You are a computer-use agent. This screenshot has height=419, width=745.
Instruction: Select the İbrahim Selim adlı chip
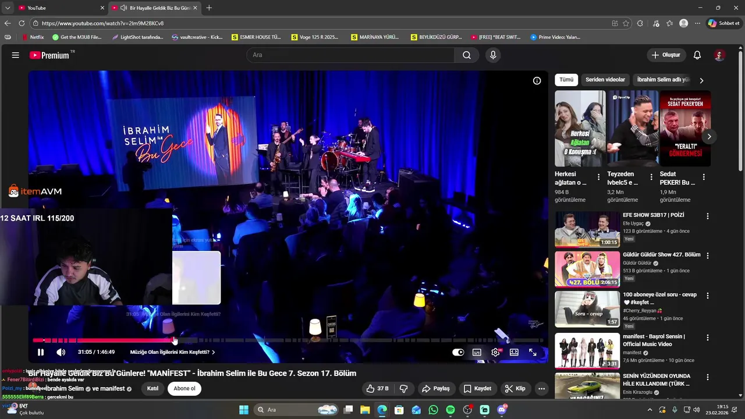(663, 80)
